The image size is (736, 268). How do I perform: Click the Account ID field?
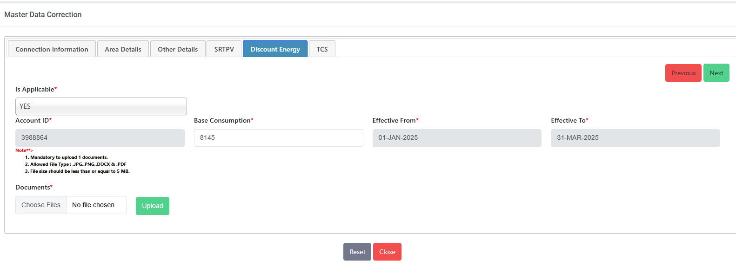coord(100,138)
